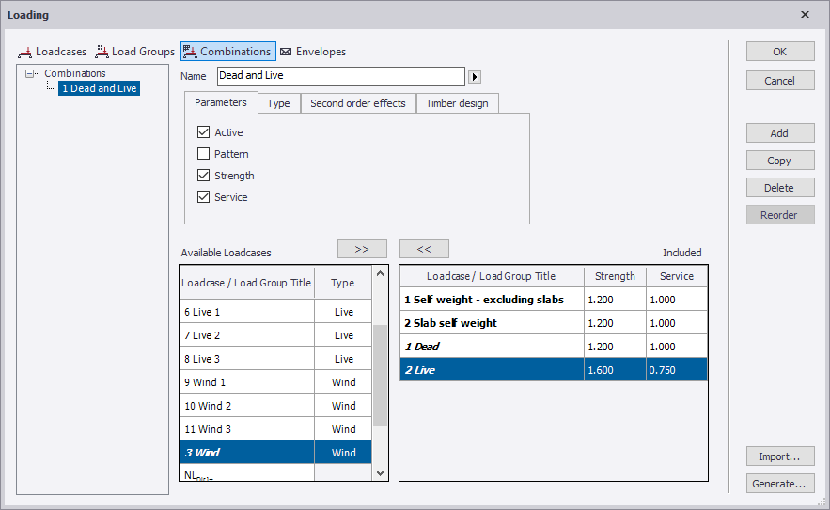
Task: Toggle the Active checkbox
Action: pyautogui.click(x=203, y=132)
